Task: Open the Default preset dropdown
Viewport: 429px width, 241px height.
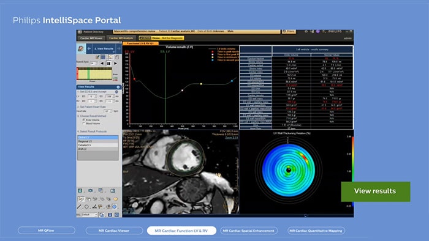Action: coord(89,215)
